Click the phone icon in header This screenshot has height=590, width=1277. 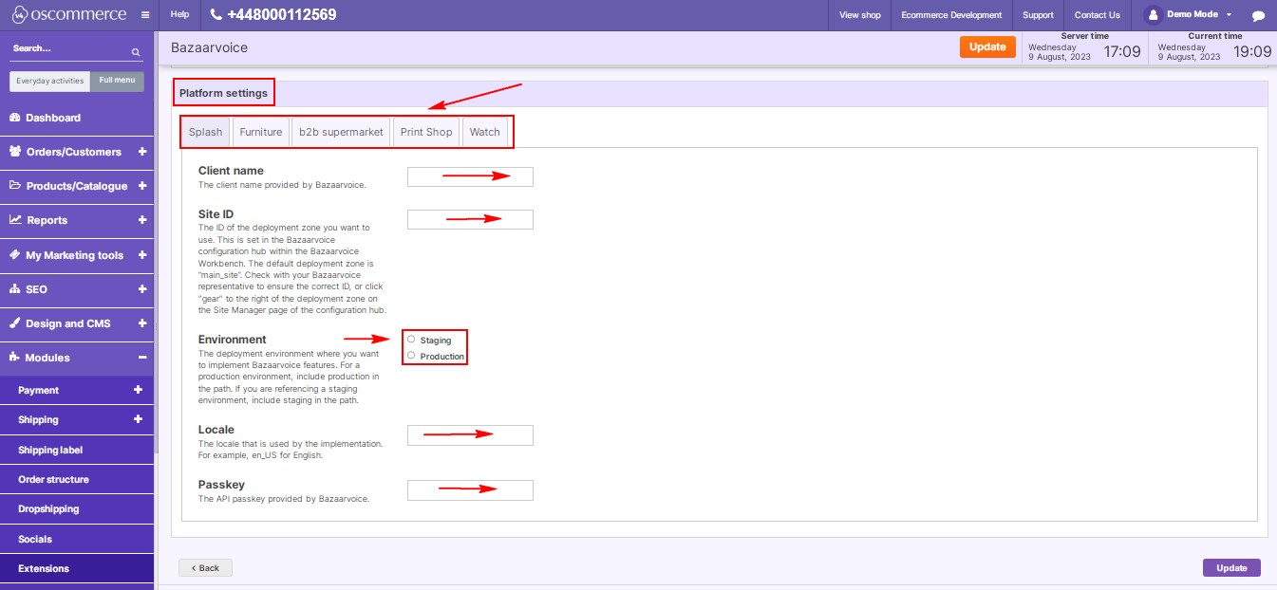click(x=216, y=15)
